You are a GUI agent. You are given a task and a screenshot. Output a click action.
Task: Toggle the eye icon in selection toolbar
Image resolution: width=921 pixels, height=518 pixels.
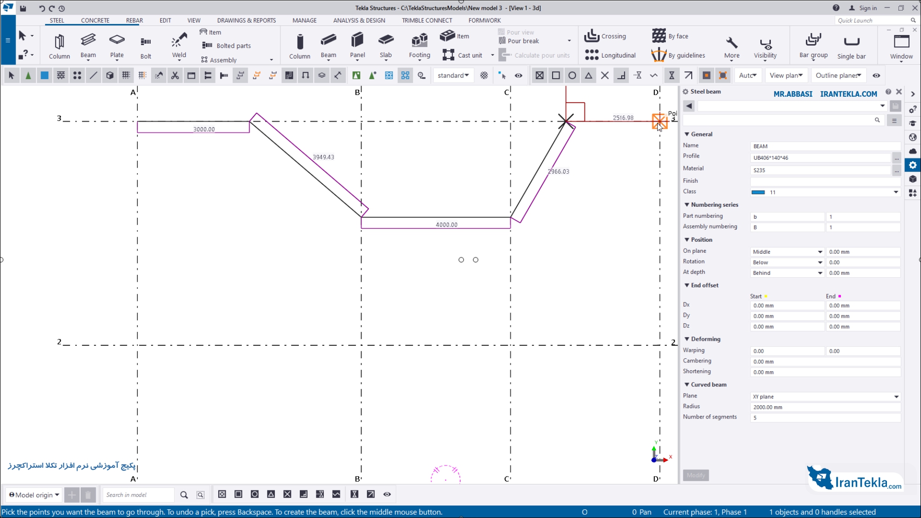519,76
